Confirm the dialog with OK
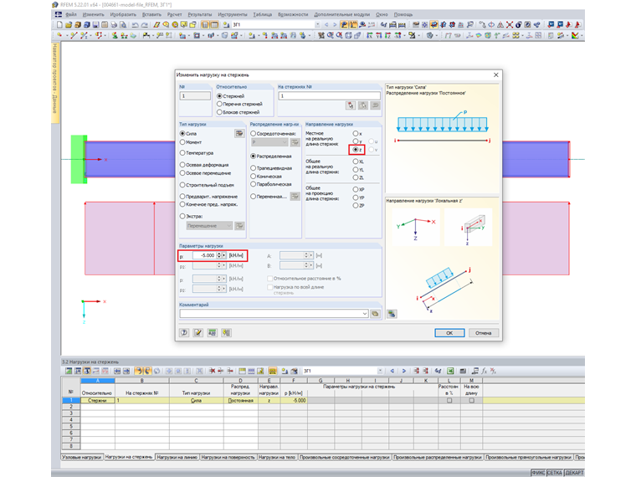Image resolution: width=636 pixels, height=477 pixels. pyautogui.click(x=449, y=332)
